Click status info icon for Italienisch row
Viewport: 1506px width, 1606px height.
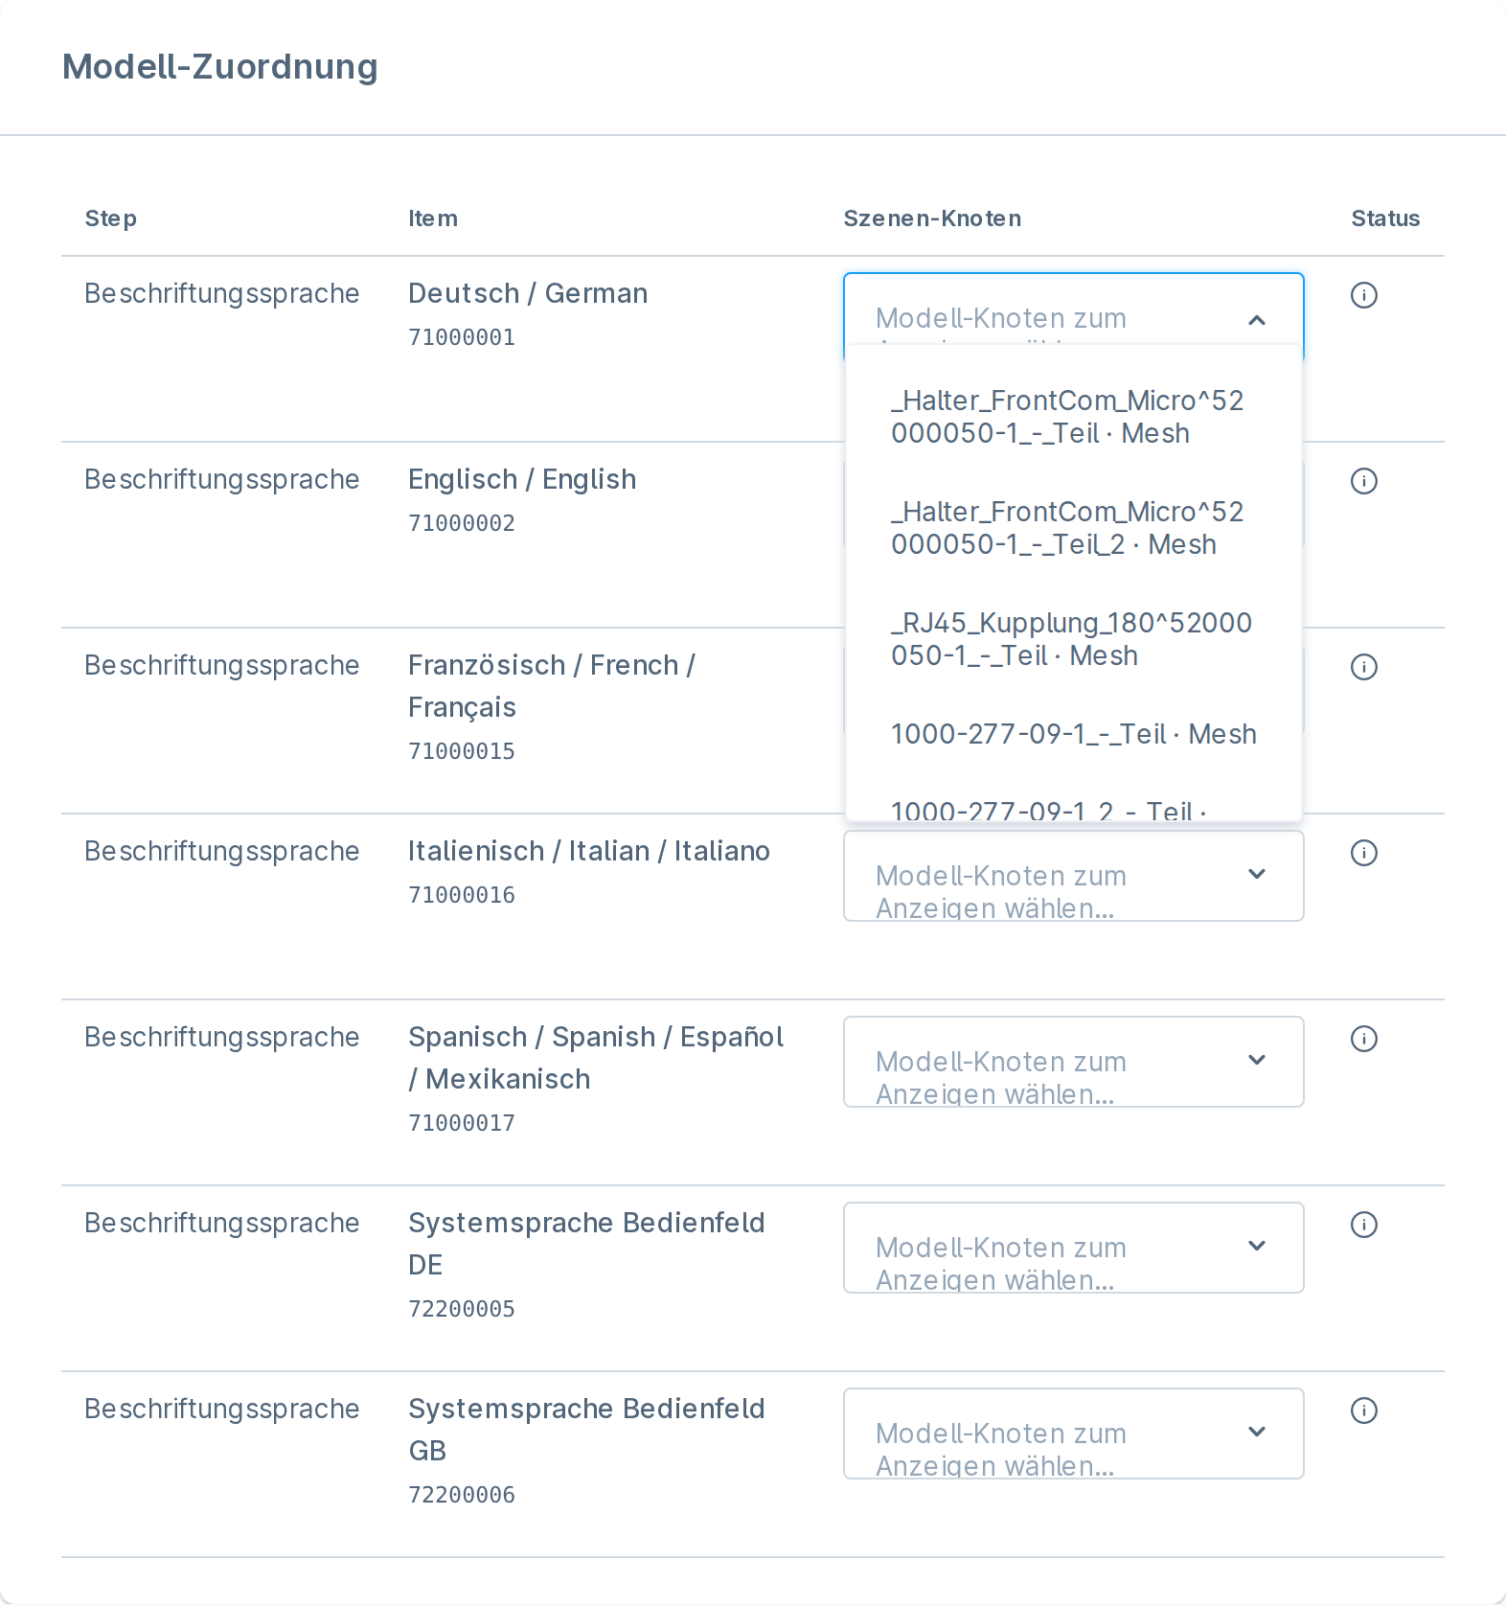1364,853
